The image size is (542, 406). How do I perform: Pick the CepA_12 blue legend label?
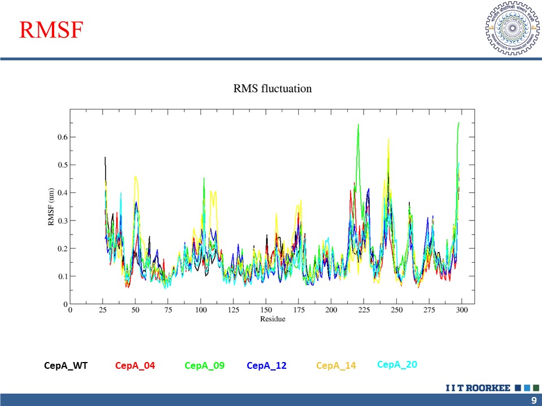[266, 366]
